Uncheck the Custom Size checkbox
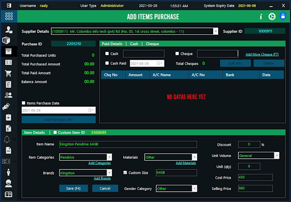The width and height of the screenshot is (291, 202). [125, 172]
